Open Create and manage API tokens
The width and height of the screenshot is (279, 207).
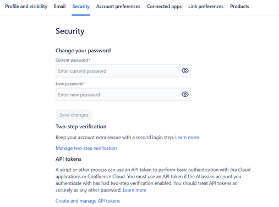87,201
